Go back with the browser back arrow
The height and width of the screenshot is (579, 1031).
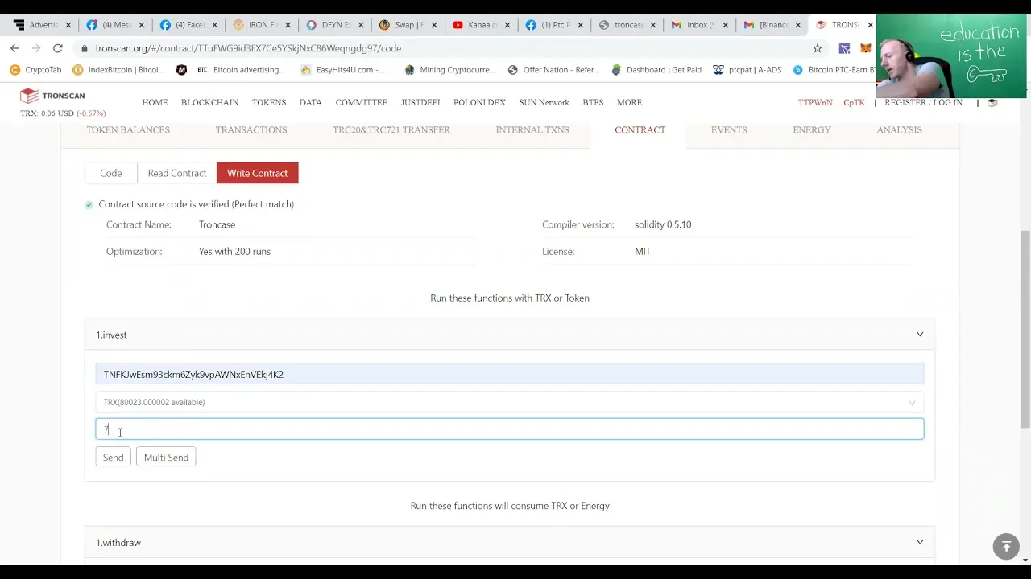tap(14, 48)
